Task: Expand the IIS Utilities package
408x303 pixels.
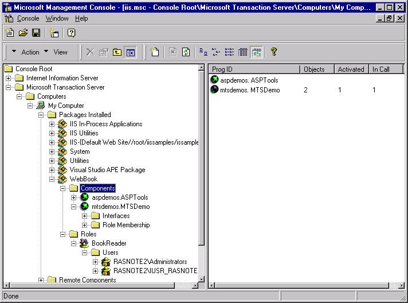Action: click(x=52, y=133)
